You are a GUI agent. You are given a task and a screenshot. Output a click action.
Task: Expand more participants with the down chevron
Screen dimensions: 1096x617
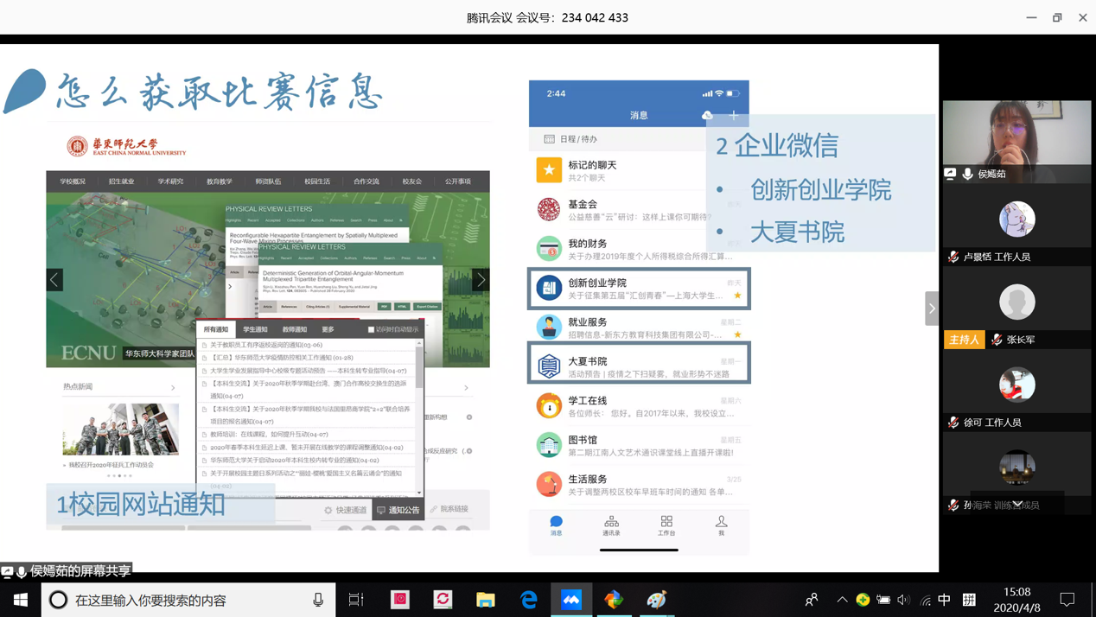(x=1017, y=504)
